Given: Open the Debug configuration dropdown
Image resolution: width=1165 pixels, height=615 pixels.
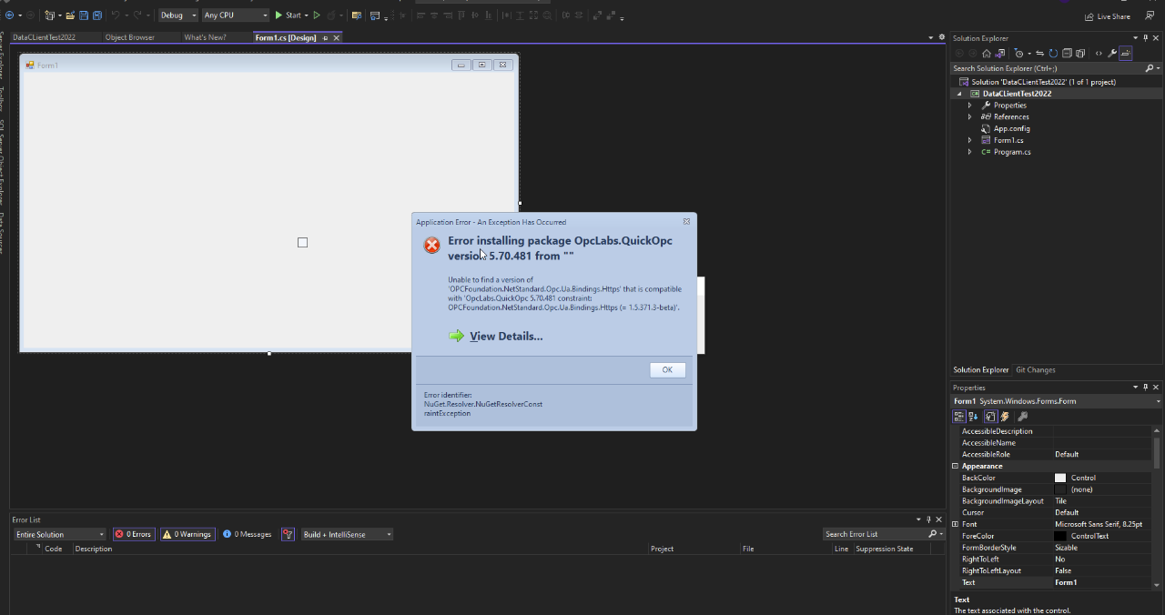Looking at the screenshot, I should (x=178, y=15).
